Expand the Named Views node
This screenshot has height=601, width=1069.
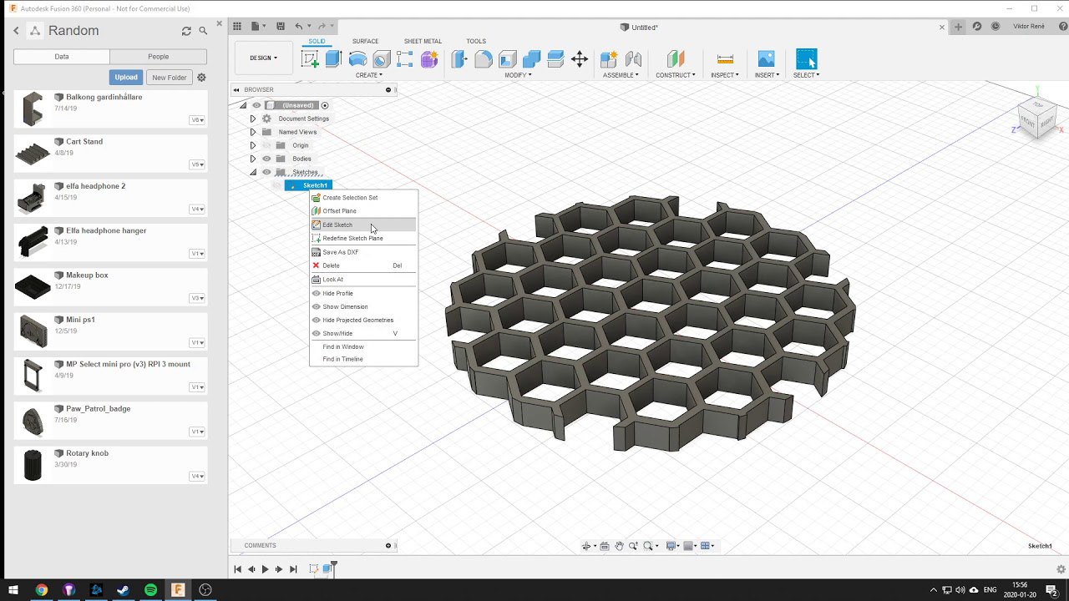pyautogui.click(x=253, y=132)
